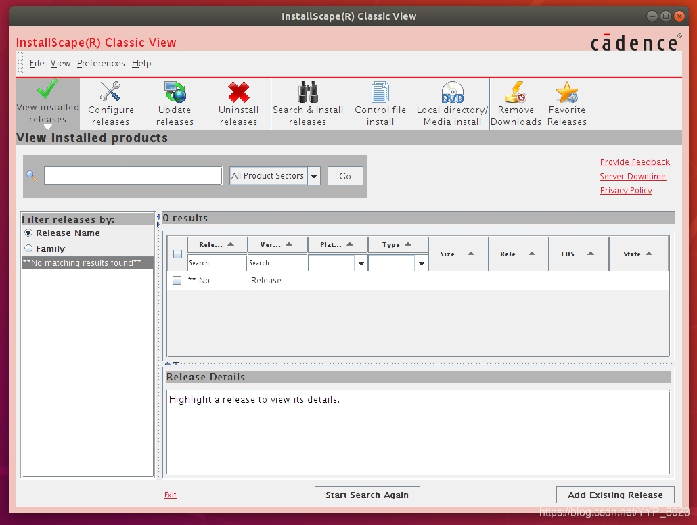Click the Exit link
This screenshot has height=525, width=697.
tap(171, 495)
